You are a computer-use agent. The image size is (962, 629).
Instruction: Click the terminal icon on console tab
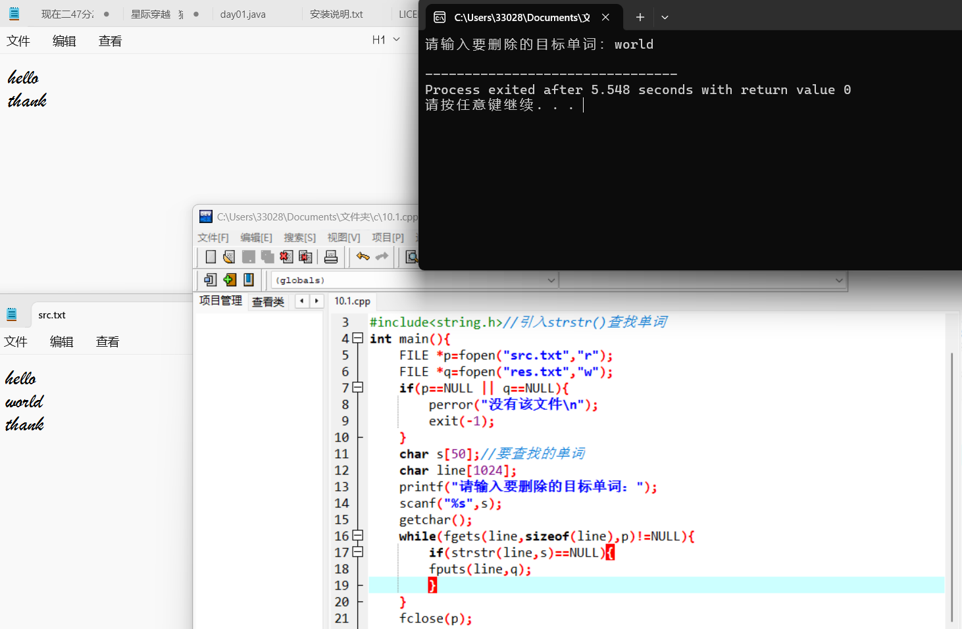point(440,17)
